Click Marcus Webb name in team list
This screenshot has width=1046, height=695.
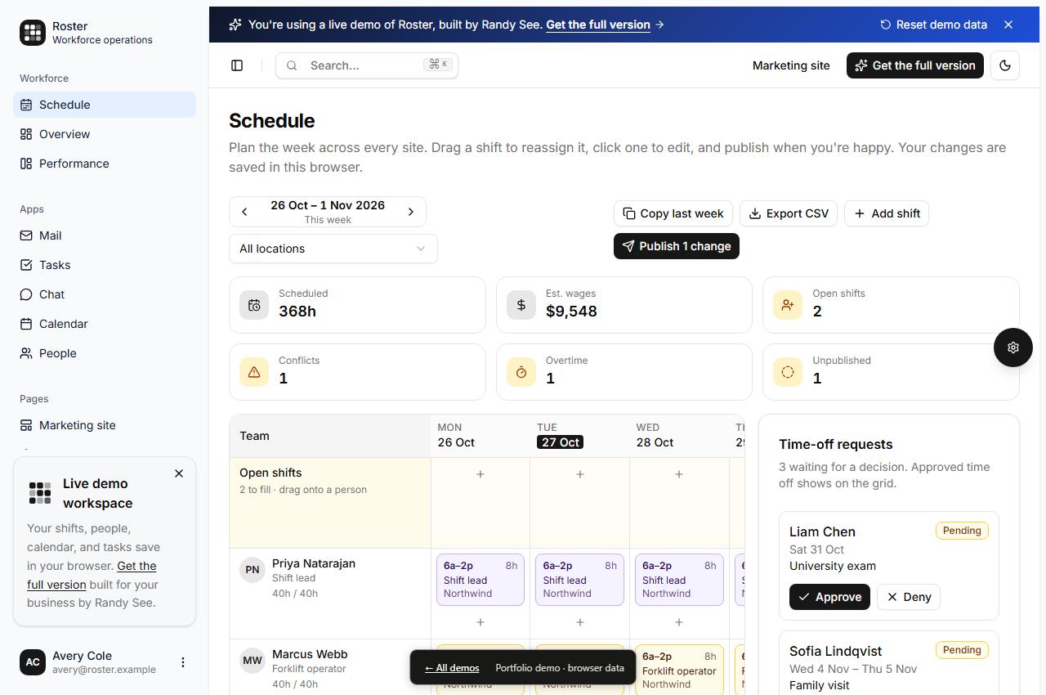[310, 654]
